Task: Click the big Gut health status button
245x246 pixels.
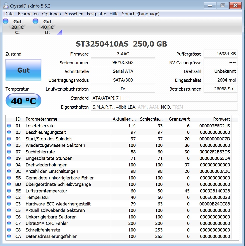Action: [x=23, y=70]
